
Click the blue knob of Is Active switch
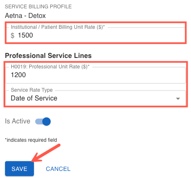46,121
